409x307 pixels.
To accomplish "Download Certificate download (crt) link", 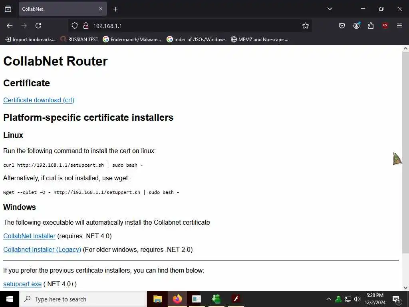I will coord(39,100).
